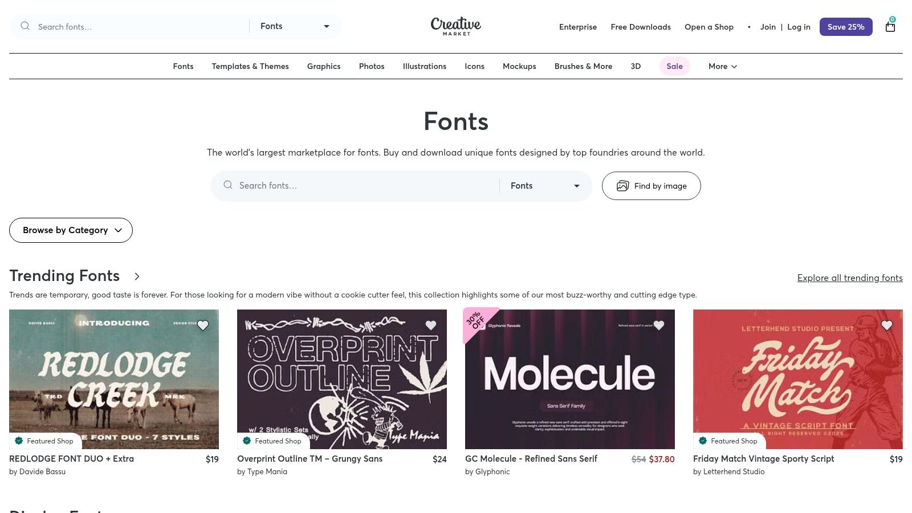
Task: Click the Find by image camera icon
Action: tap(623, 186)
